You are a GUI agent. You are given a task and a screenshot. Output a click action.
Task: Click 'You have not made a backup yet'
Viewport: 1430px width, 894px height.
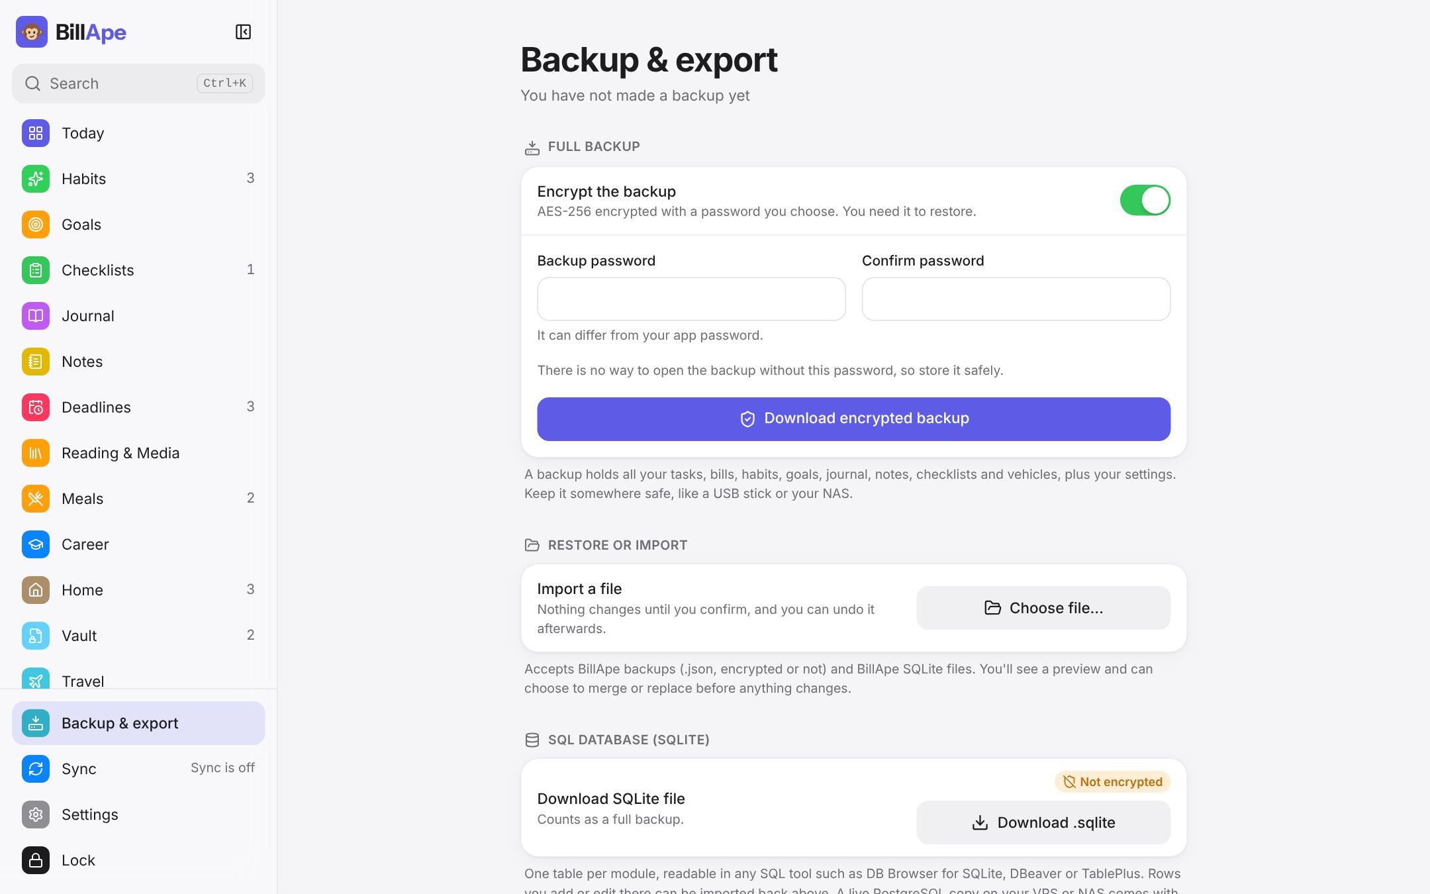click(635, 95)
